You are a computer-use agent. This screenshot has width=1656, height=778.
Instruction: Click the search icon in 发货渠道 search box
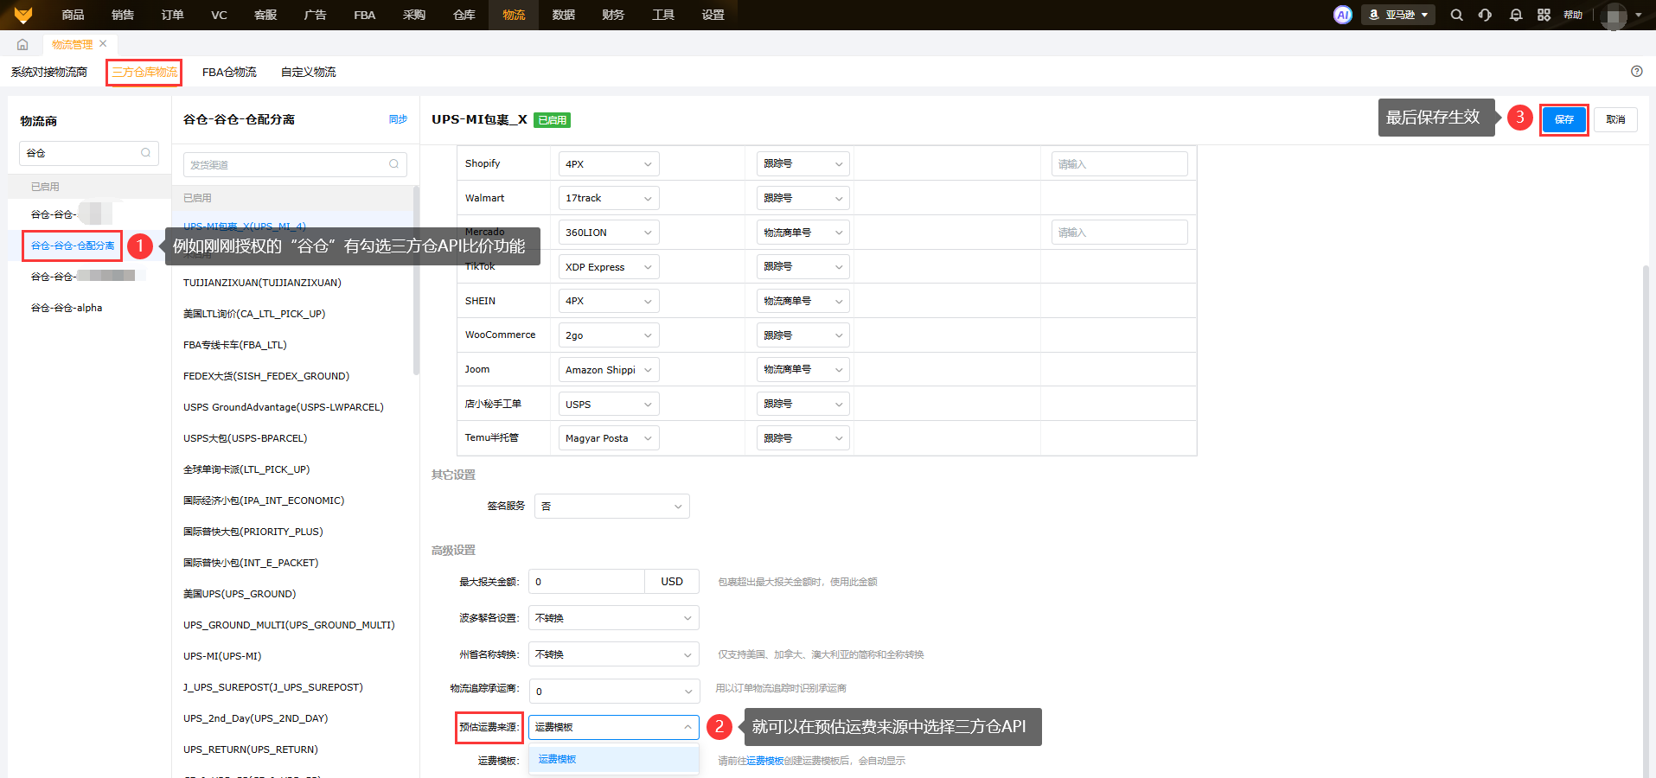tap(393, 164)
